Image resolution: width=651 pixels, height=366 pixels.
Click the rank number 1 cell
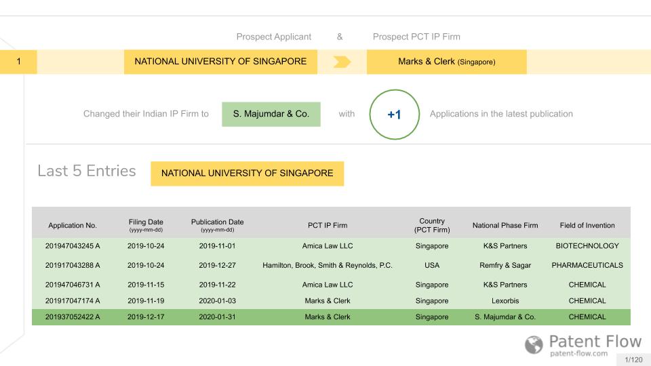click(18, 62)
